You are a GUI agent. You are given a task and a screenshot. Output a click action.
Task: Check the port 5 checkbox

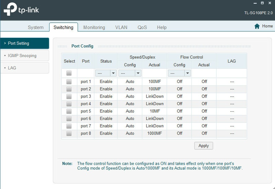69,111
